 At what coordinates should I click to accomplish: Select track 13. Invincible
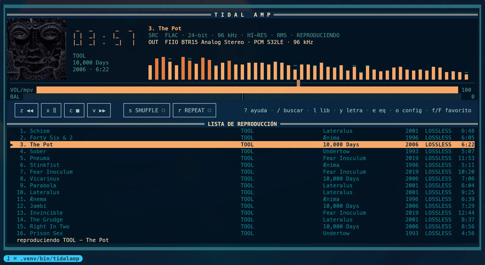(242, 213)
